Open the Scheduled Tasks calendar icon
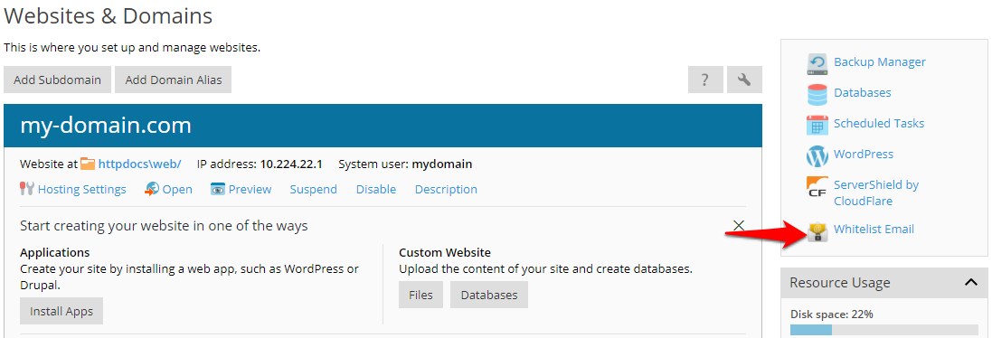Image resolution: width=992 pixels, height=338 pixels. point(817,125)
